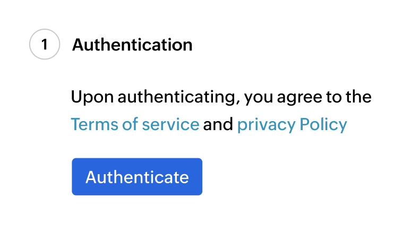Click the Authentication title text
The width and height of the screenshot is (420, 231).
[132, 45]
